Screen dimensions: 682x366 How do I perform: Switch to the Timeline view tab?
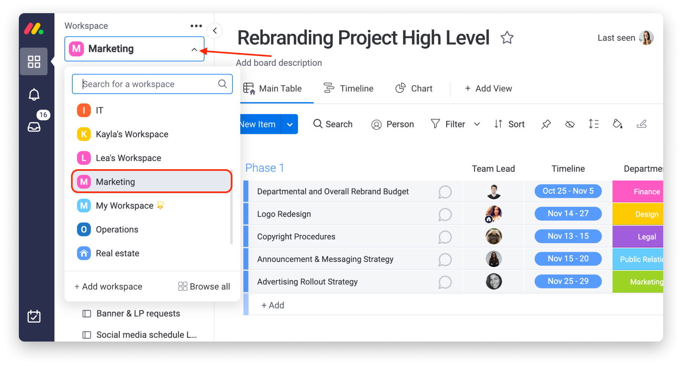click(x=349, y=88)
